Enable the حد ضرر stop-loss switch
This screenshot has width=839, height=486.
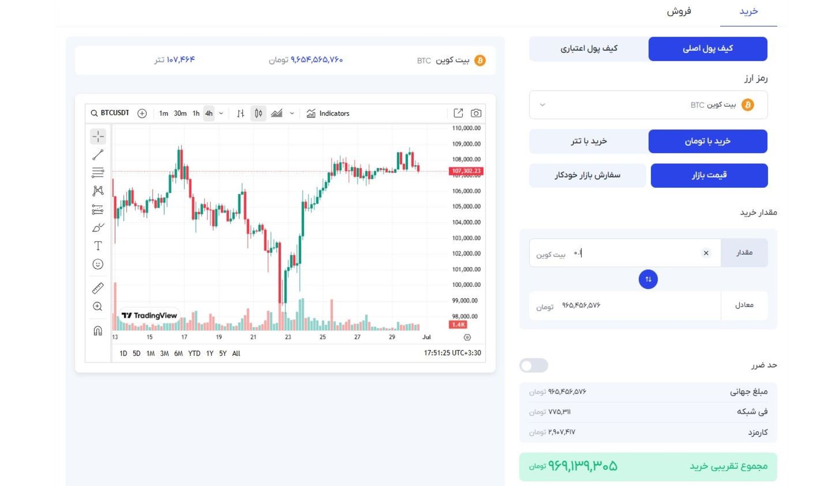click(534, 366)
